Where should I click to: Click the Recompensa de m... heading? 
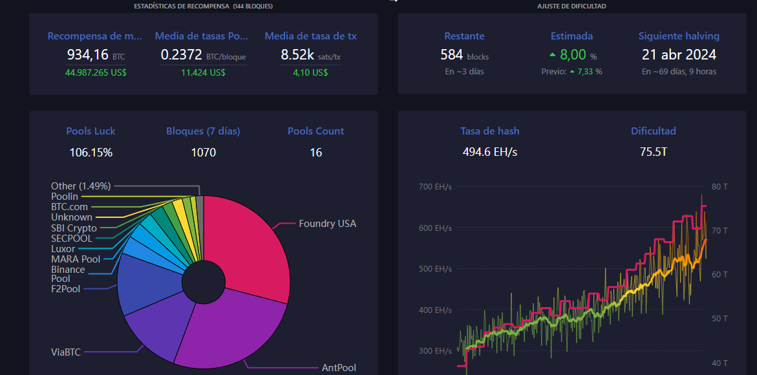point(95,36)
